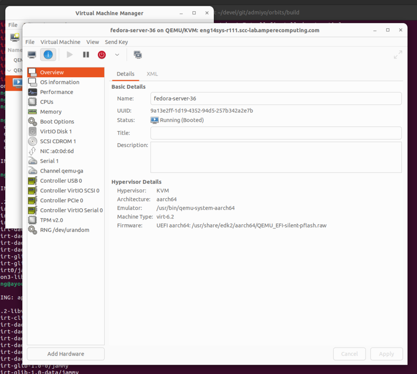Select TPM v2.0 device entry
417x374 pixels.
[x=66, y=220]
